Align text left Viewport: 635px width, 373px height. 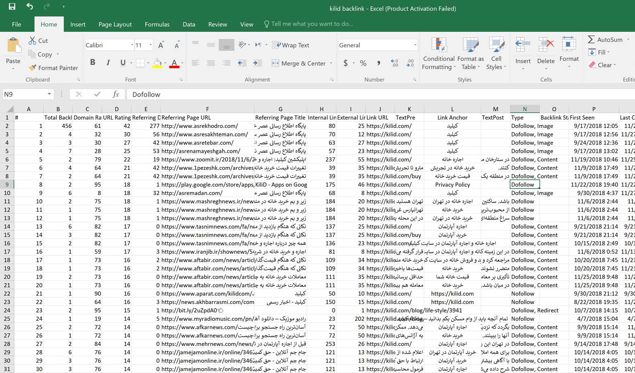tap(195, 63)
